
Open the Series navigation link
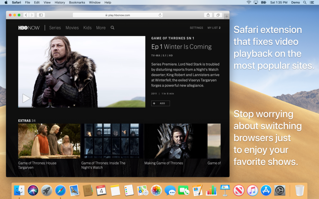[55, 27]
